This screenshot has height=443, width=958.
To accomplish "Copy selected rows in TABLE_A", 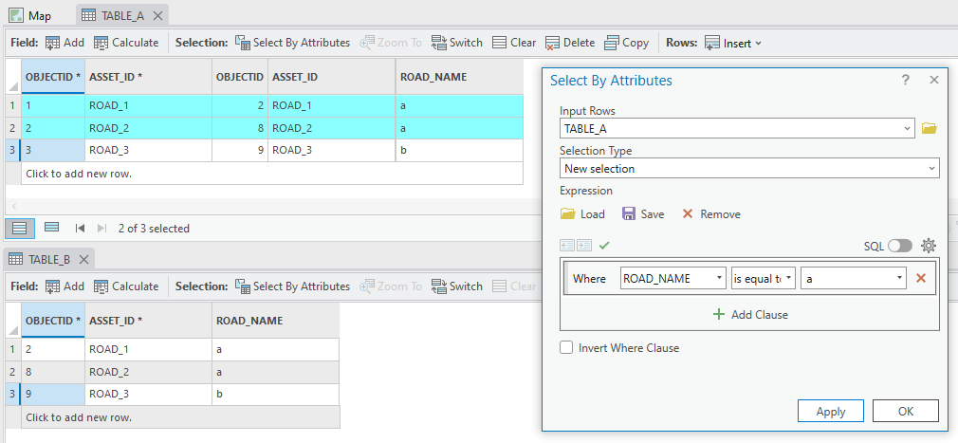I will coord(626,43).
